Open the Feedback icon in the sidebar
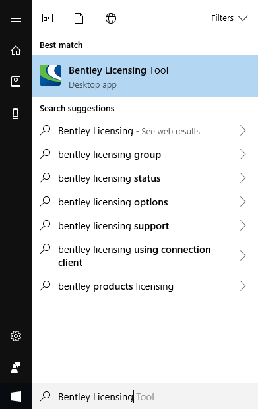Image resolution: width=258 pixels, height=409 pixels. pos(16,368)
